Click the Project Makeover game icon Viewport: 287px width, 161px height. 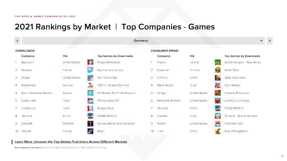(x=90, y=62)
